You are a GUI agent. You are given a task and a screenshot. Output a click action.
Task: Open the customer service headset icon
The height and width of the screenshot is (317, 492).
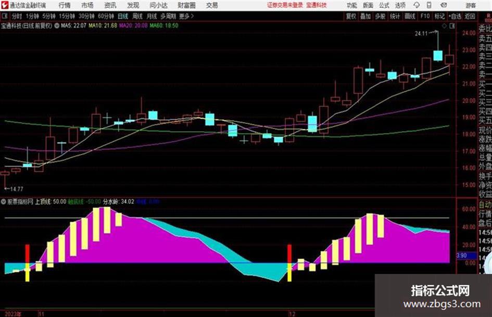tap(417, 5)
